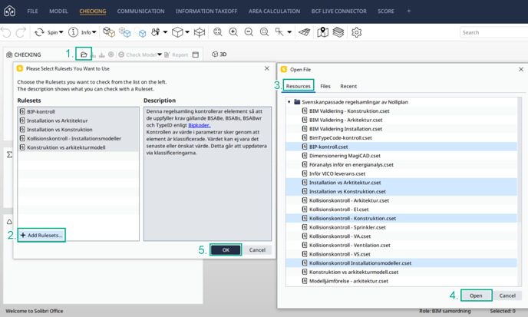Screen dimensions: 528x317
Task: Confirm rulesets with OK button
Action: [226, 250]
